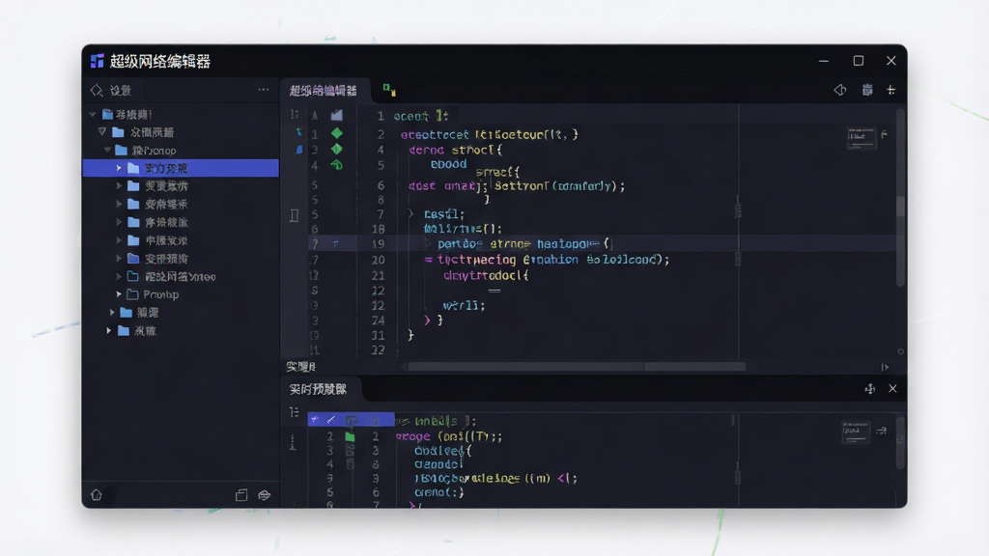Click the diamond icon in the sidebar header
Screen dimensions: 989x556
tap(97, 91)
